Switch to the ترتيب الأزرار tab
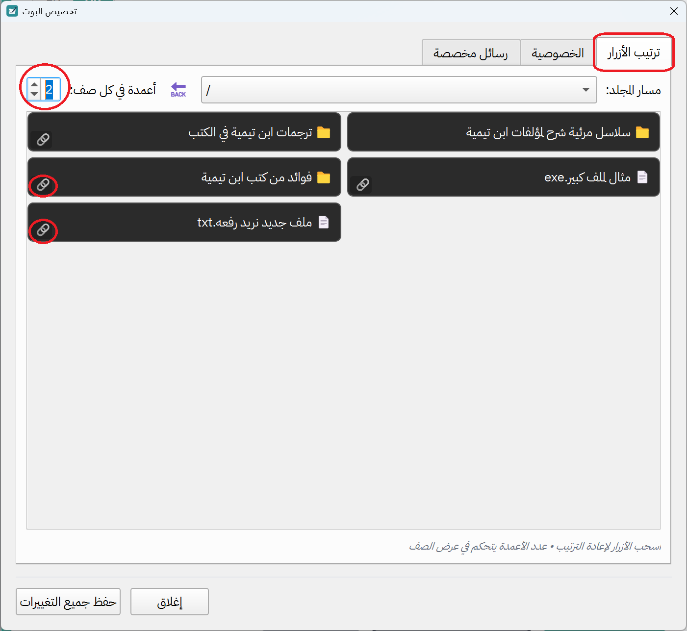687x631 pixels. coord(634,52)
